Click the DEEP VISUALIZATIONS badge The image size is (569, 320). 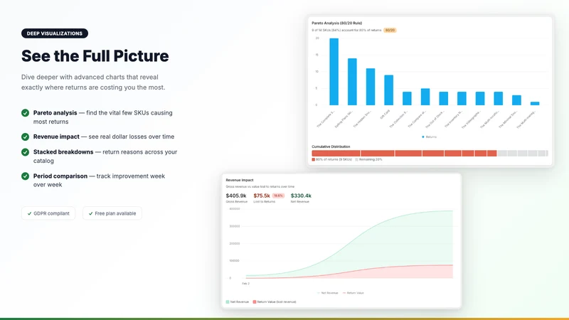tap(55, 33)
